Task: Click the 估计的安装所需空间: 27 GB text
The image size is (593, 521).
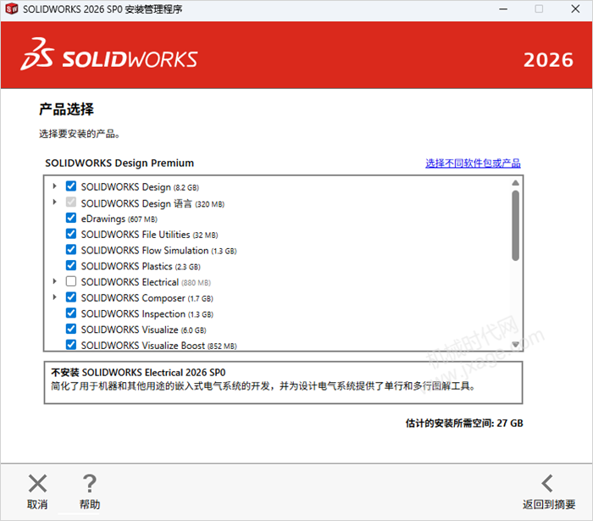Action: (x=464, y=423)
